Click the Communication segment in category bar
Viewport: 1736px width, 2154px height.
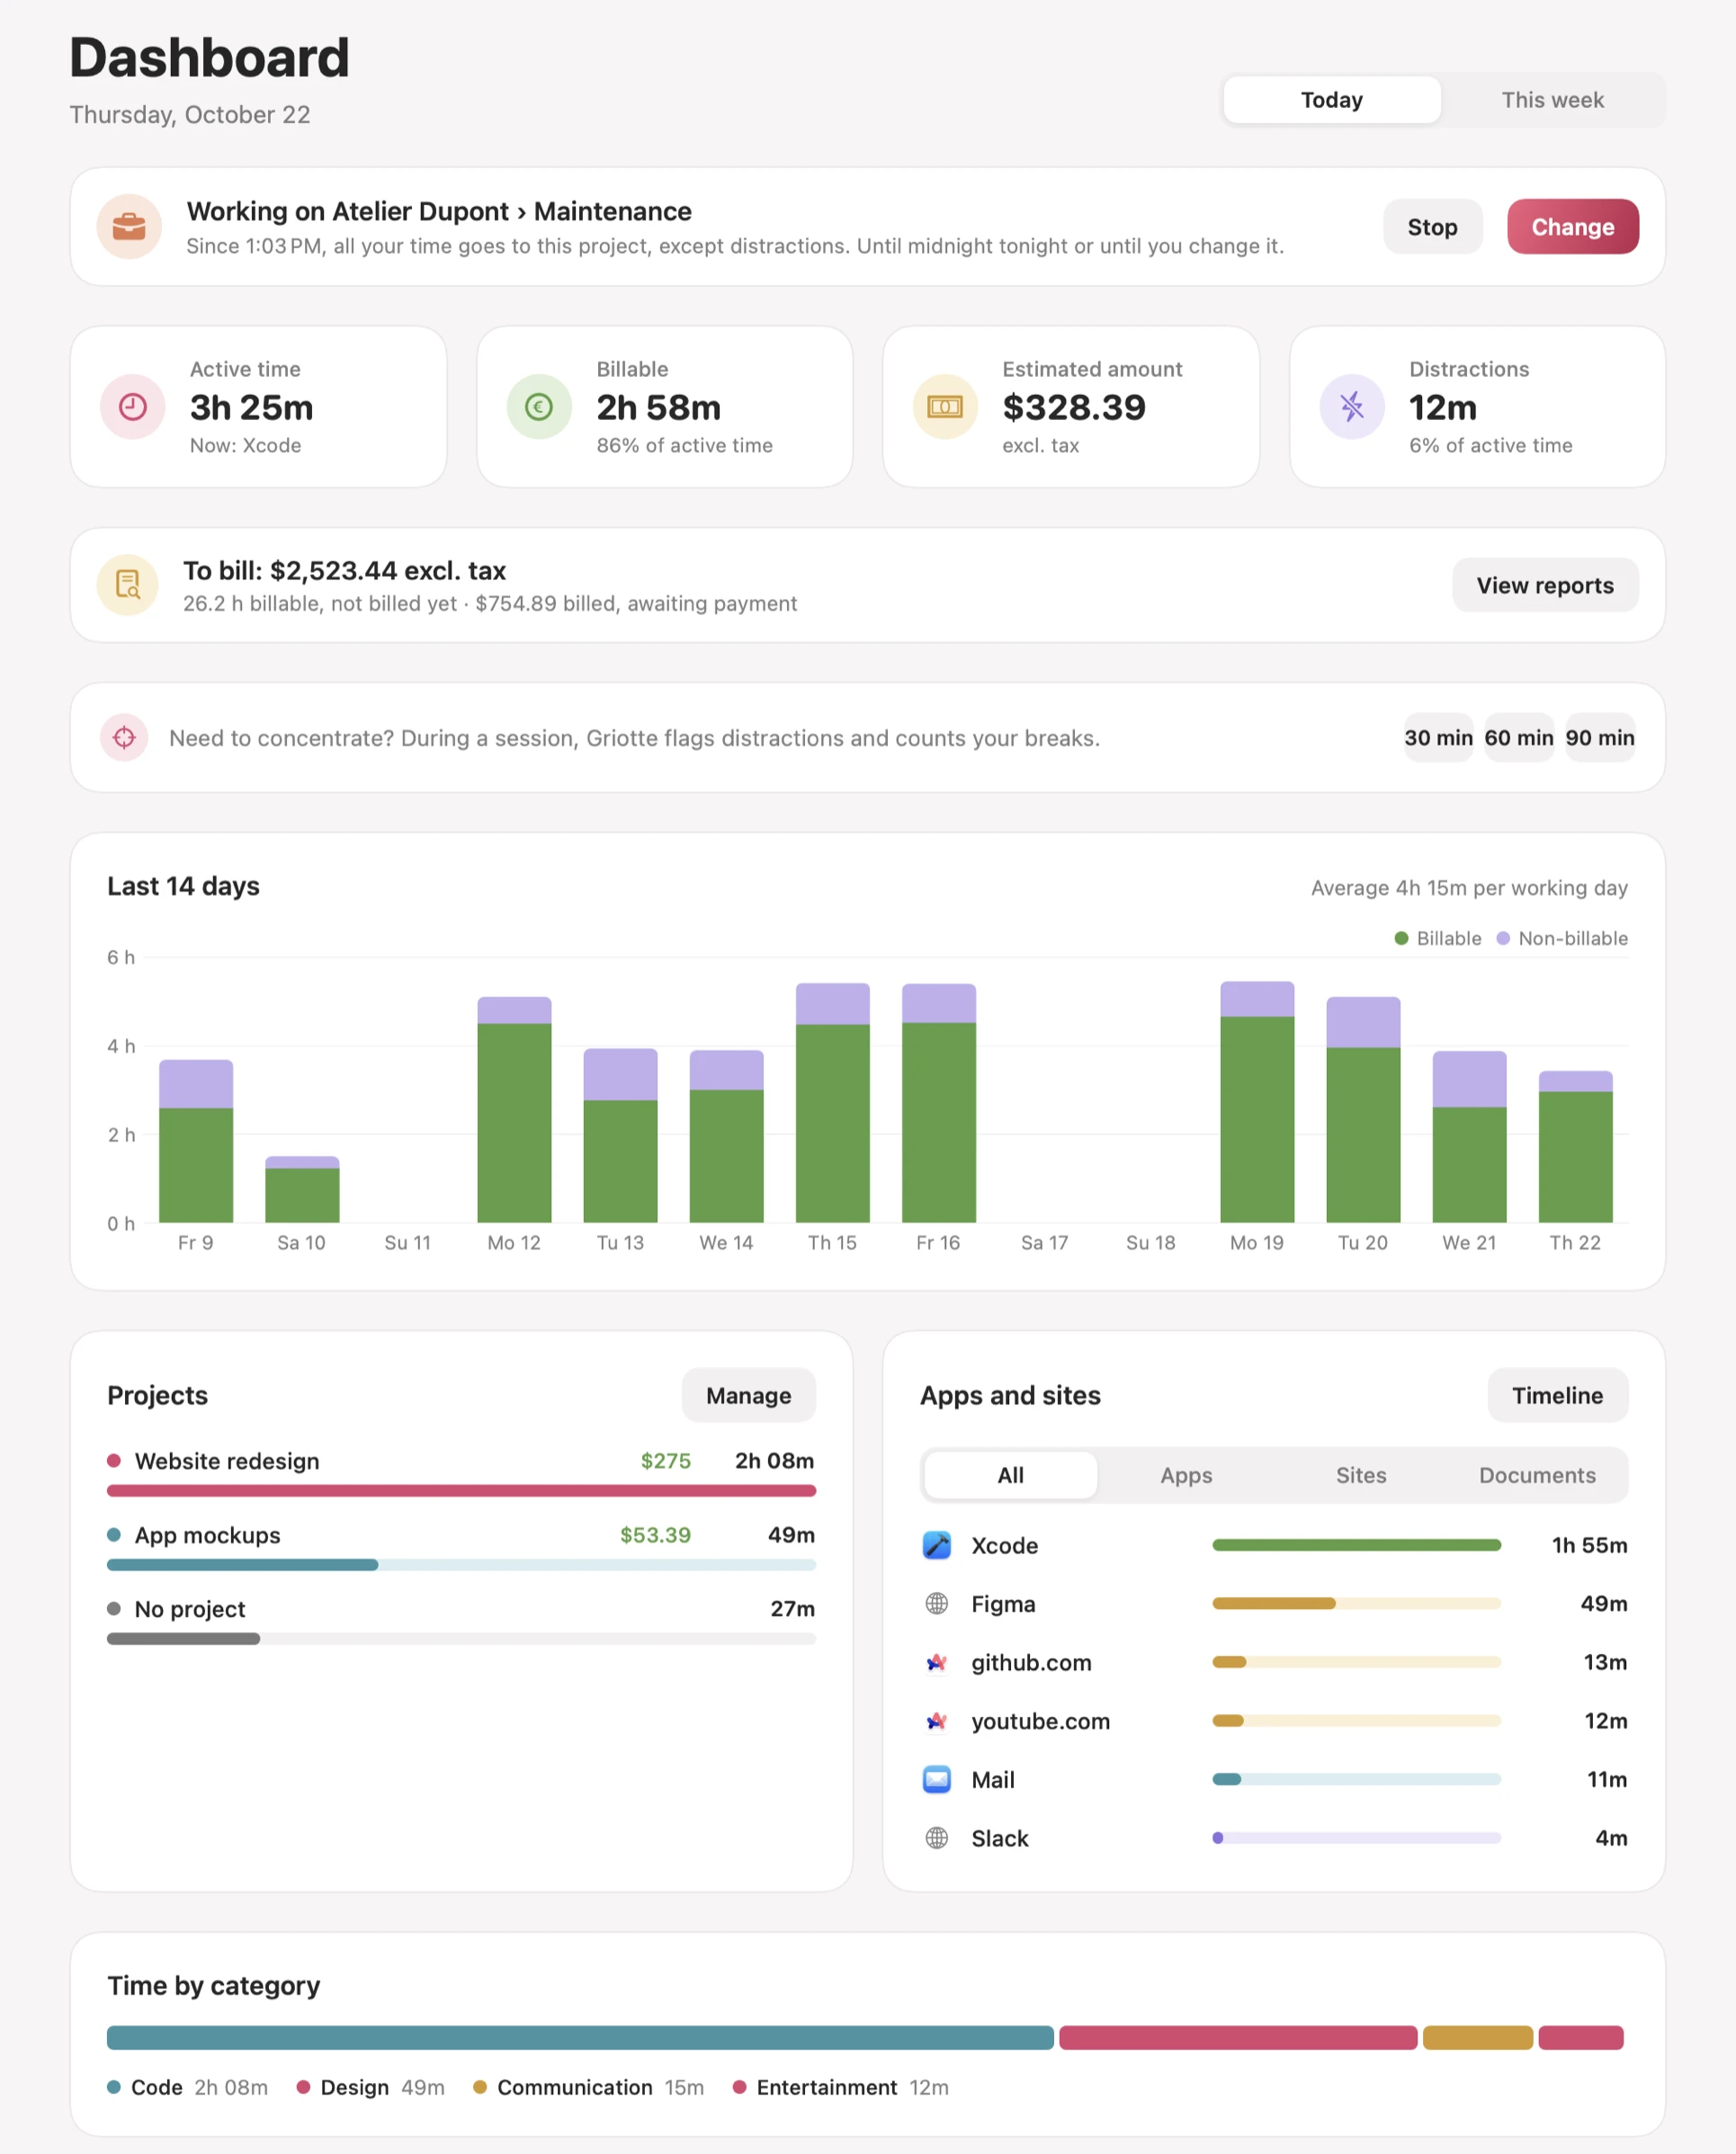[x=1478, y=2038]
